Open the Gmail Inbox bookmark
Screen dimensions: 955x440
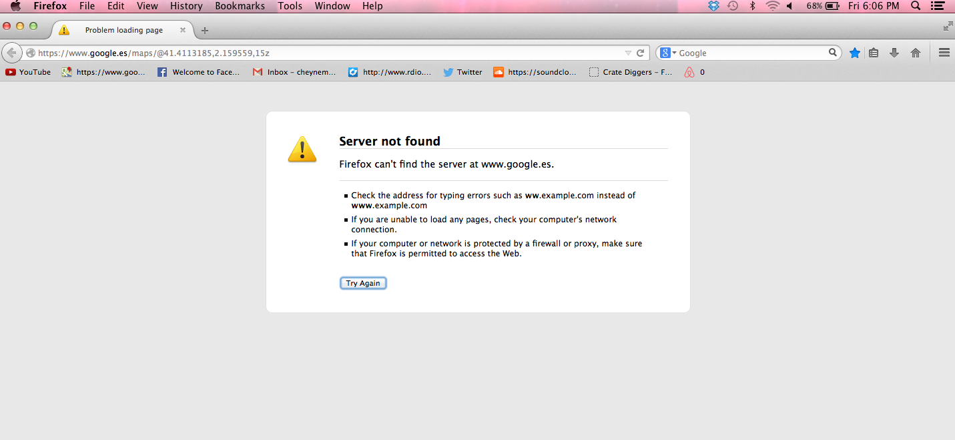tap(294, 72)
